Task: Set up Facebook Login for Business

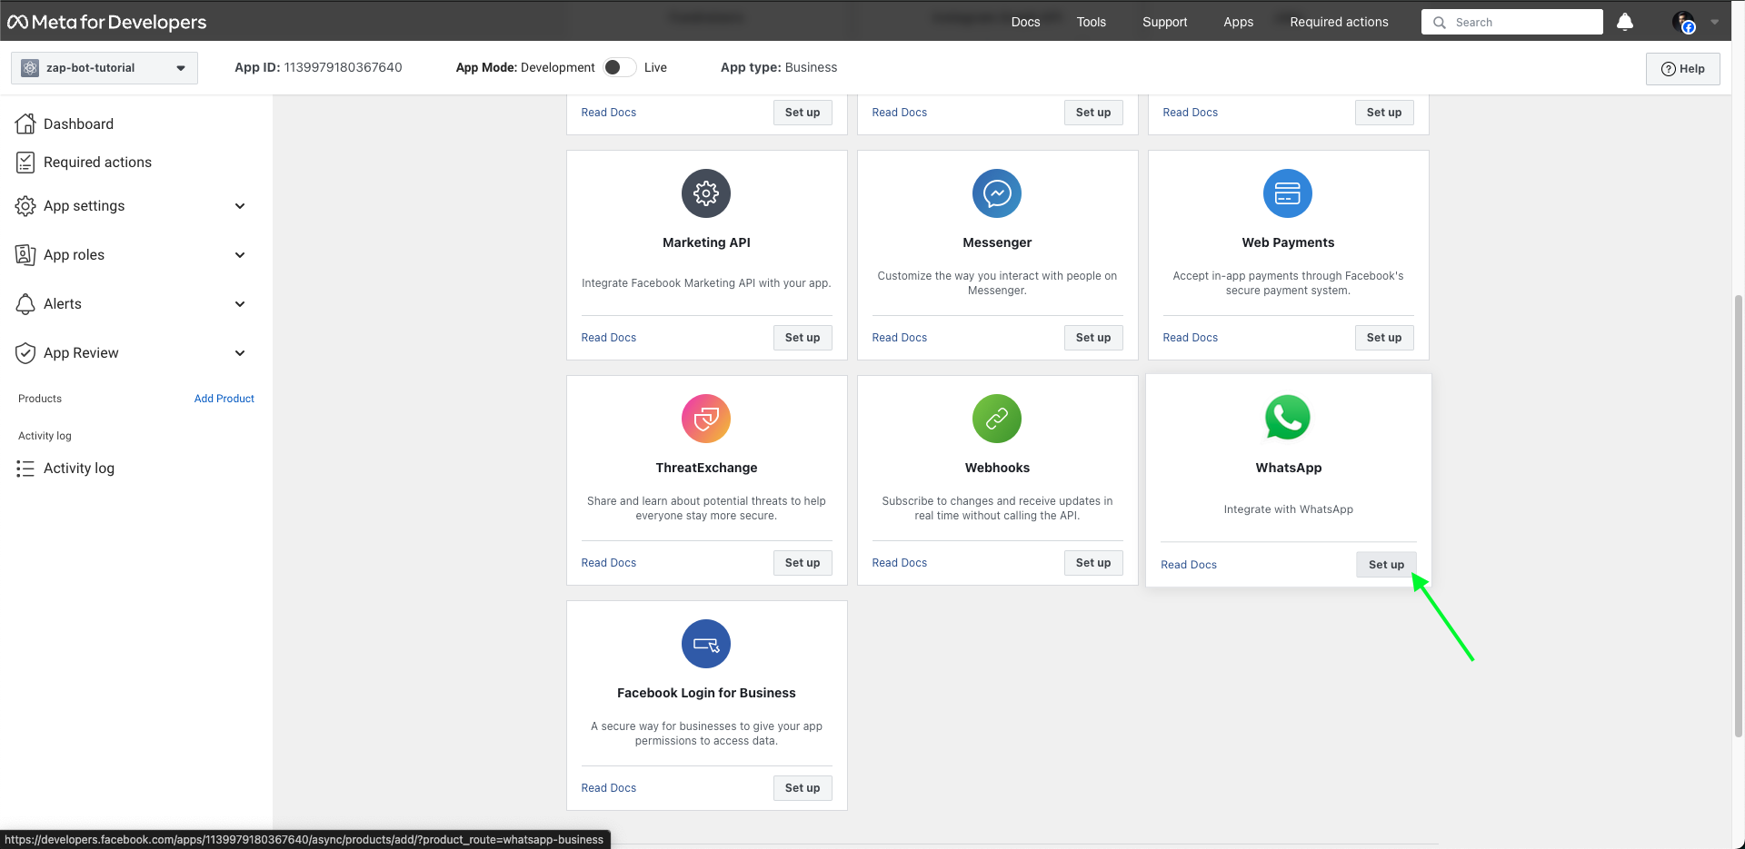Action: click(x=803, y=788)
